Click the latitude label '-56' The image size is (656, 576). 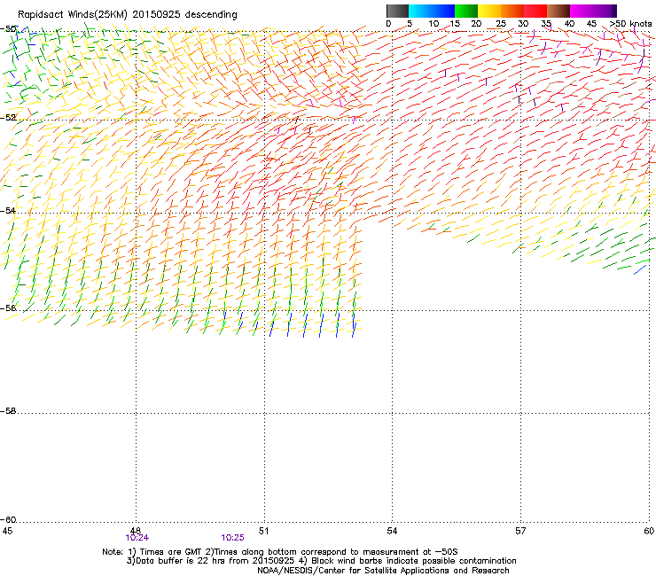[8, 307]
